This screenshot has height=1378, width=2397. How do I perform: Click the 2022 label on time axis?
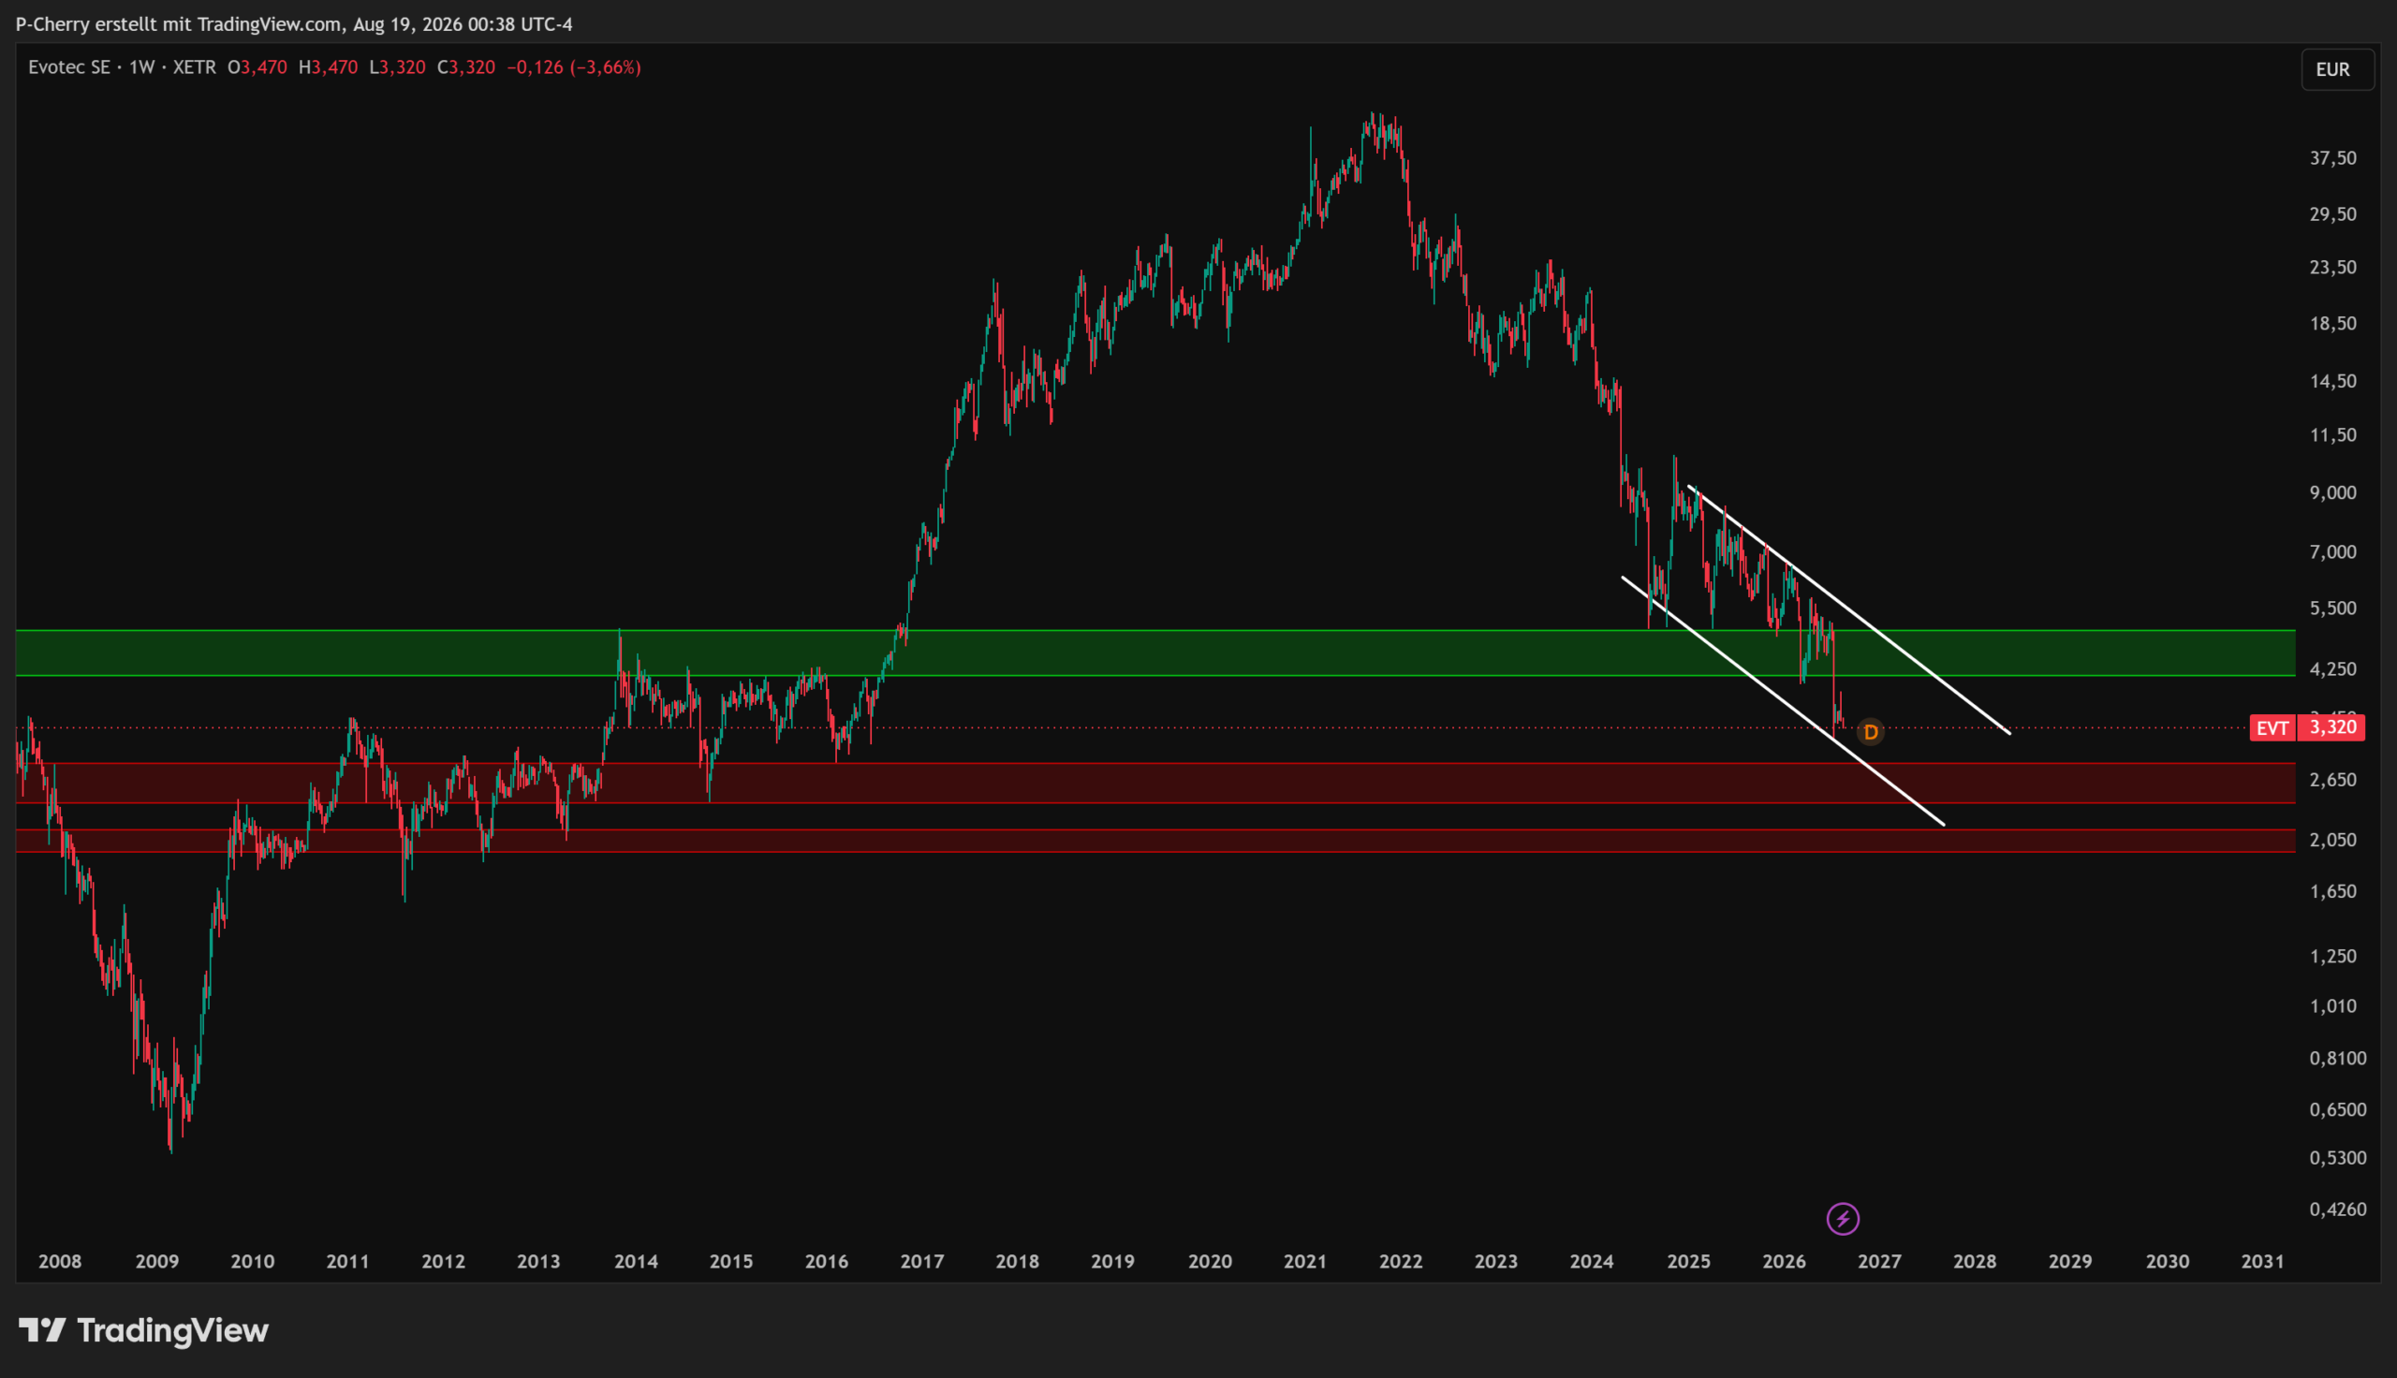(1402, 1261)
